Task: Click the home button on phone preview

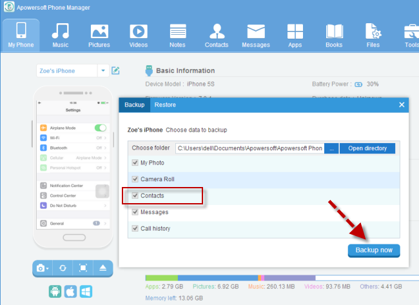Action: [x=74, y=237]
